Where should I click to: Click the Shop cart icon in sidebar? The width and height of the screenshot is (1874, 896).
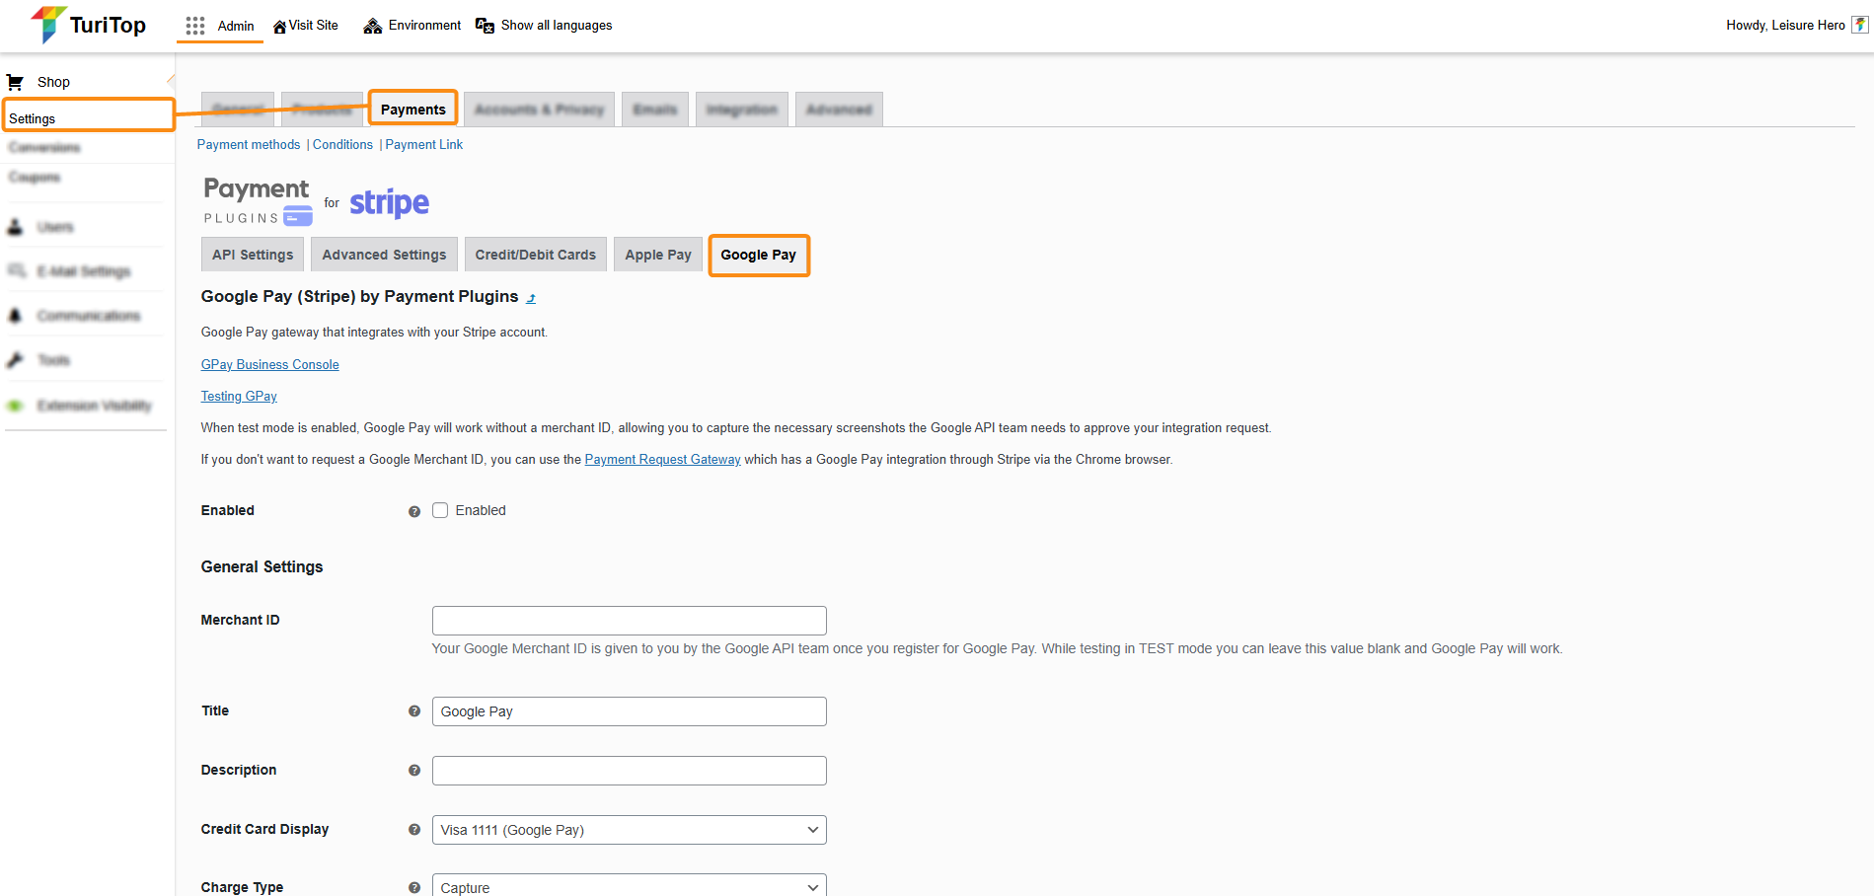[x=16, y=82]
